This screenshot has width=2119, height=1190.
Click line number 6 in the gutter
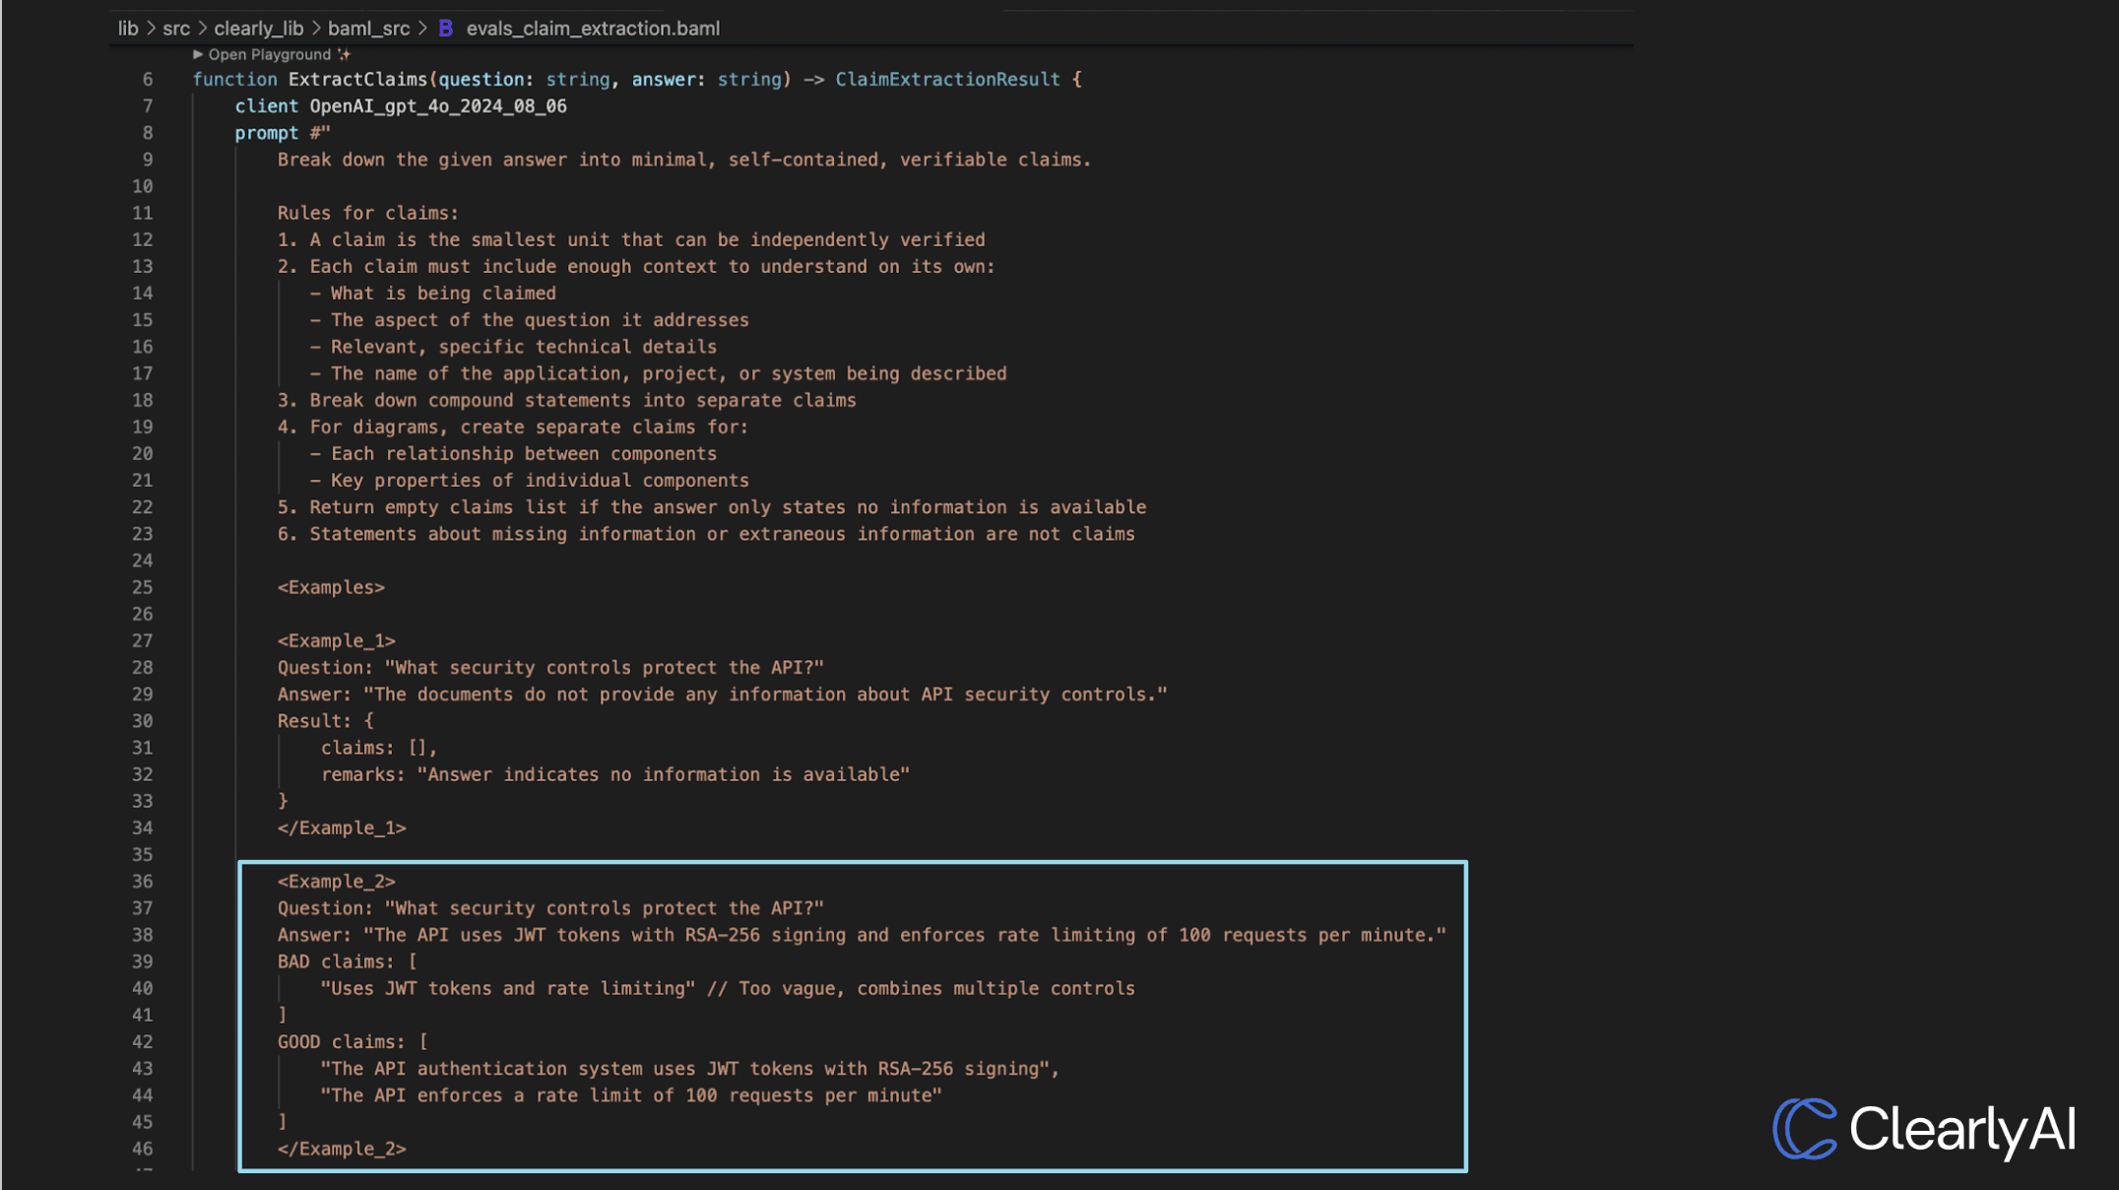[148, 80]
